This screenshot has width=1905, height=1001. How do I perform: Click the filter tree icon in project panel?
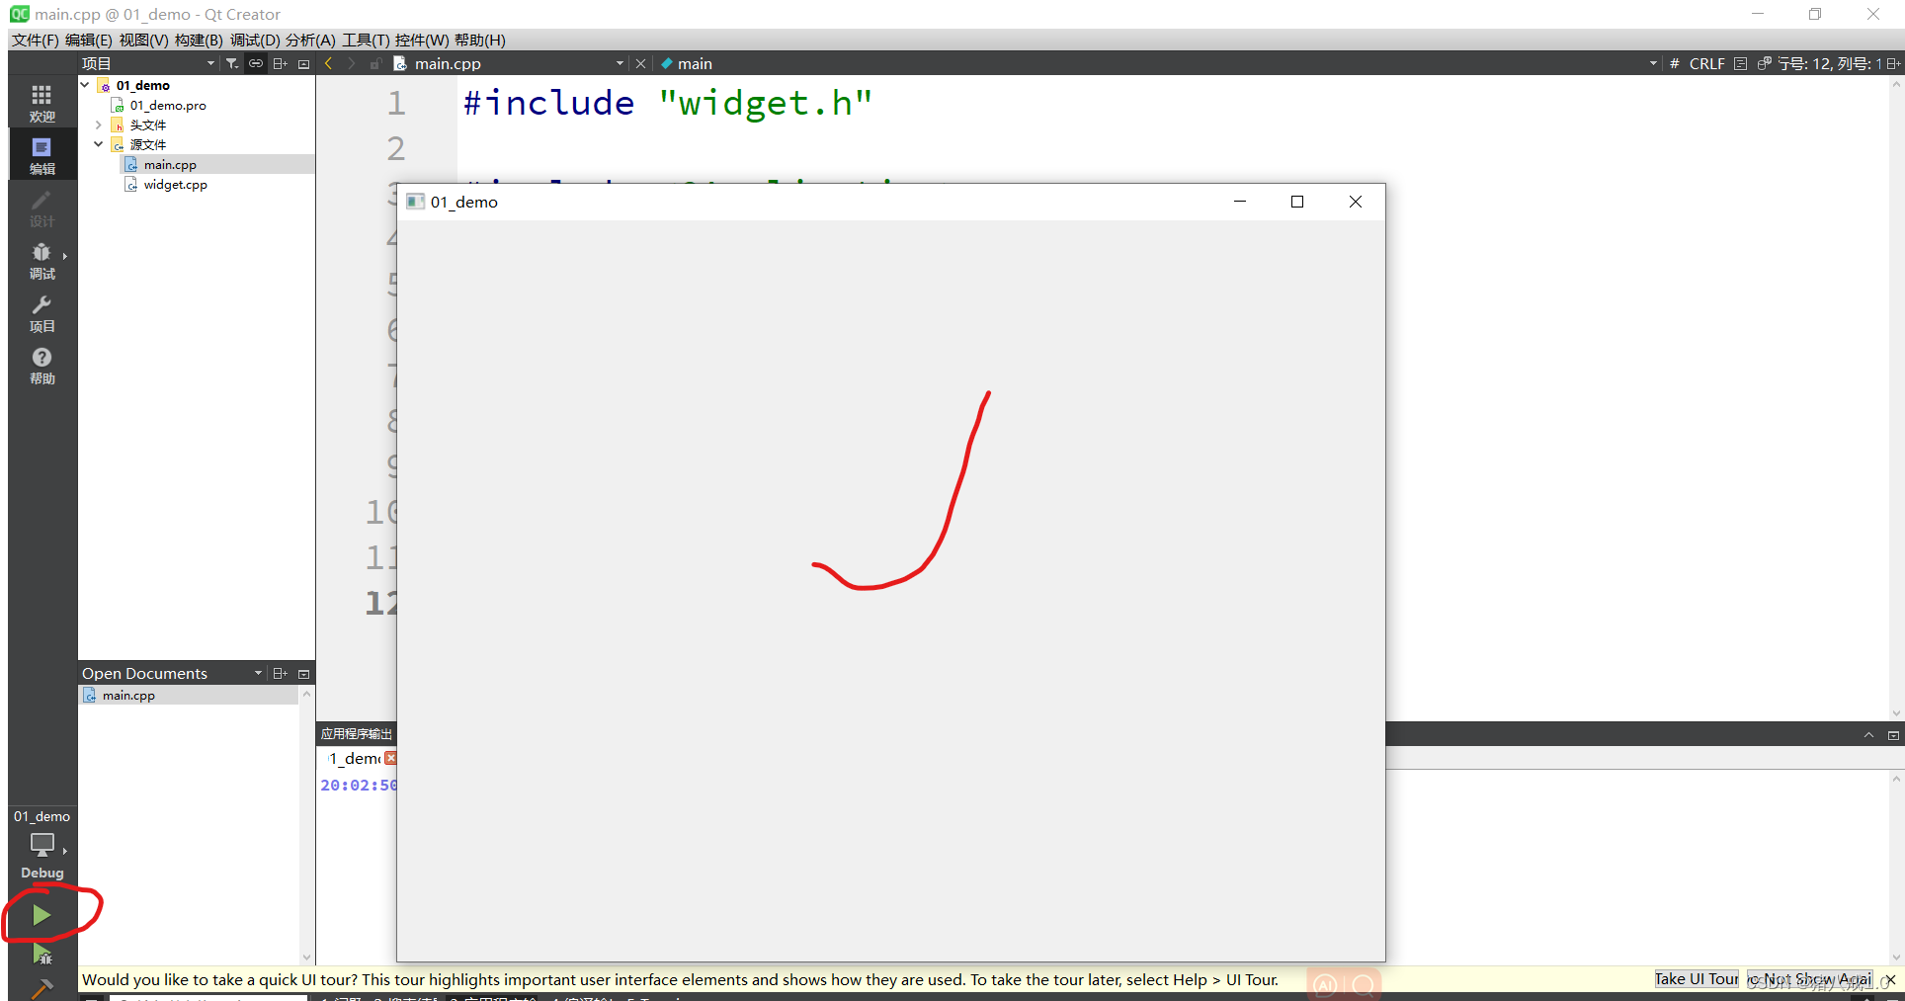point(232,63)
